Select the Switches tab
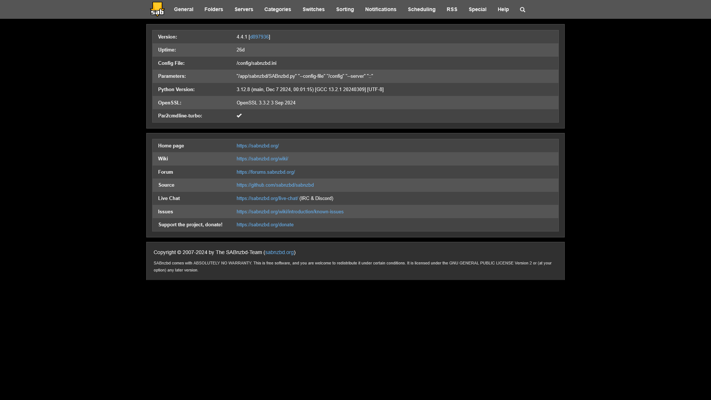The height and width of the screenshot is (400, 711). point(314,9)
